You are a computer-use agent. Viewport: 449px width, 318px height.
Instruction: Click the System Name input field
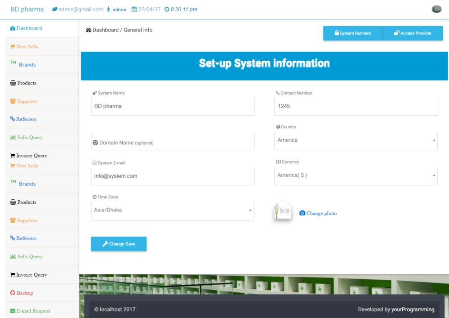(x=172, y=106)
